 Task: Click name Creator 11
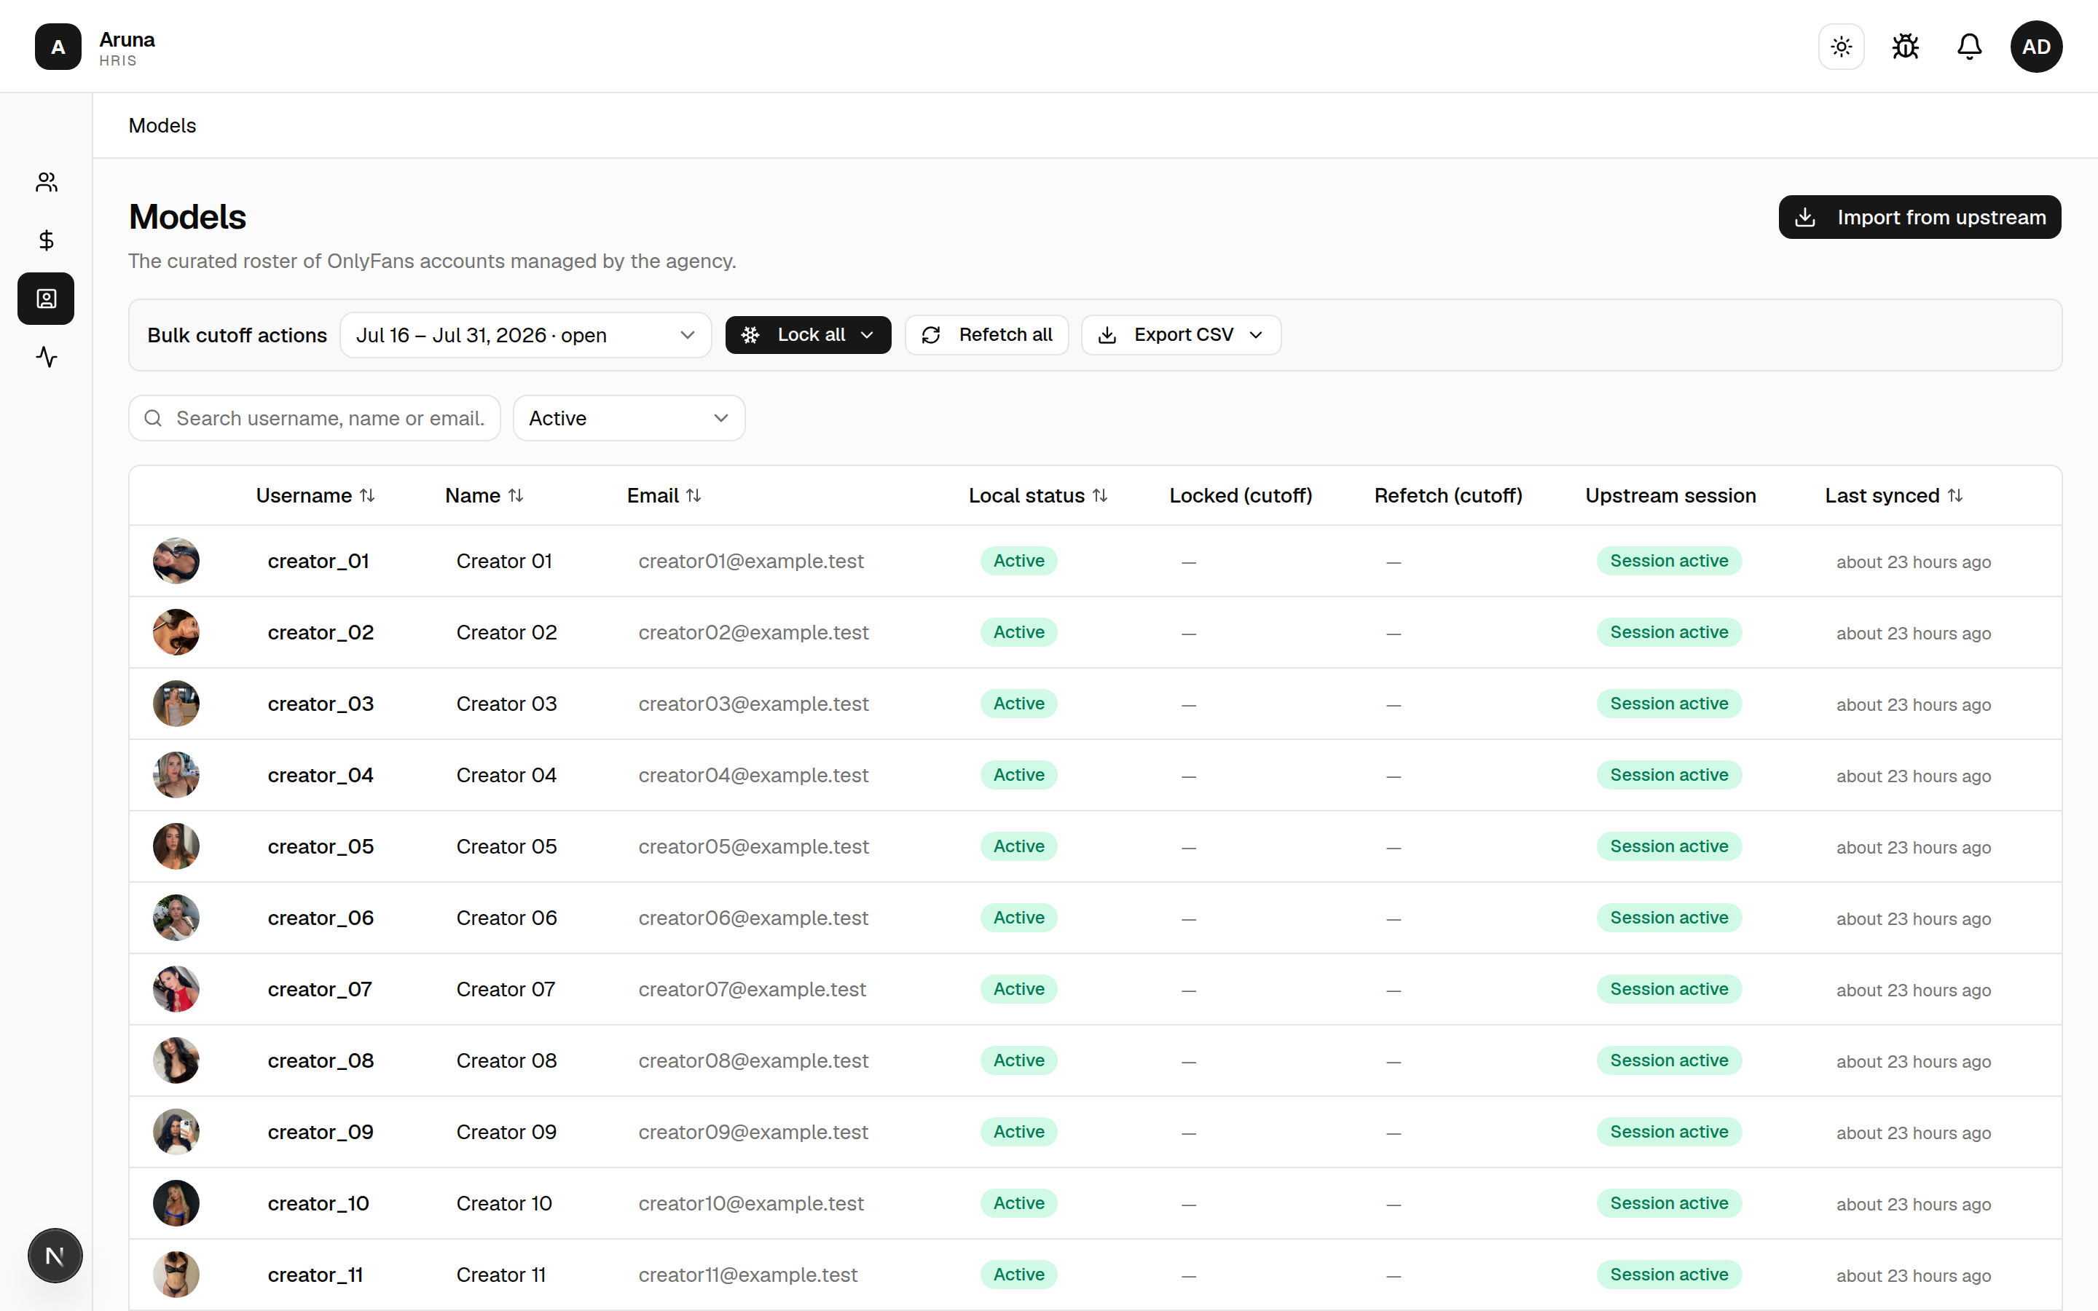coord(501,1275)
